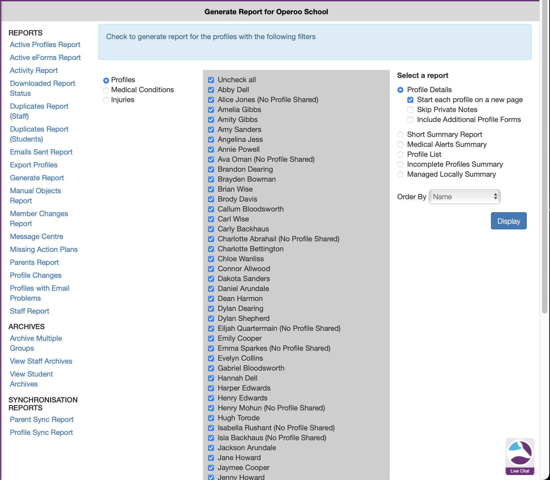Viewport: 550px width, 480px height.
Task: Uncheck the Callum Bloodsworth checkbox
Action: coord(211,209)
